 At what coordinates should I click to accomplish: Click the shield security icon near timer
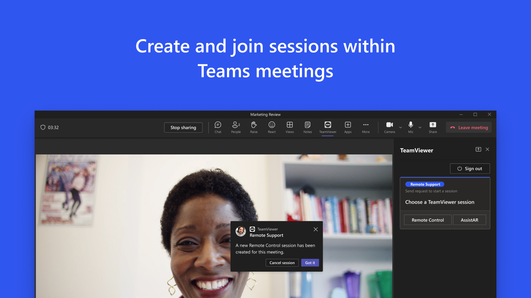point(43,127)
